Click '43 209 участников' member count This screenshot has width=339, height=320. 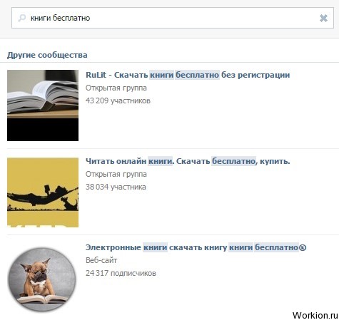pyautogui.click(x=118, y=100)
